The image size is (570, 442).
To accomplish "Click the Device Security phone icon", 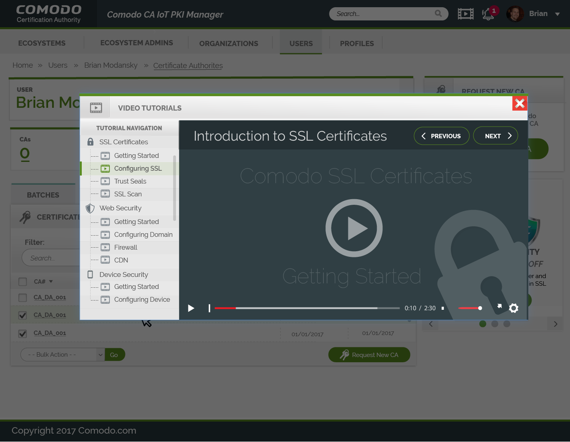I will [x=90, y=274].
